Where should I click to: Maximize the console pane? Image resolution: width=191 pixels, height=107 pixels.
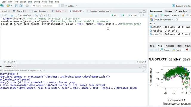tap(144, 67)
